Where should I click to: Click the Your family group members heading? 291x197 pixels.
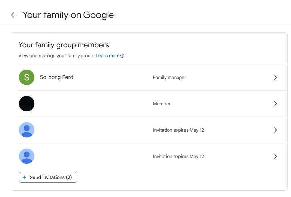(64, 45)
